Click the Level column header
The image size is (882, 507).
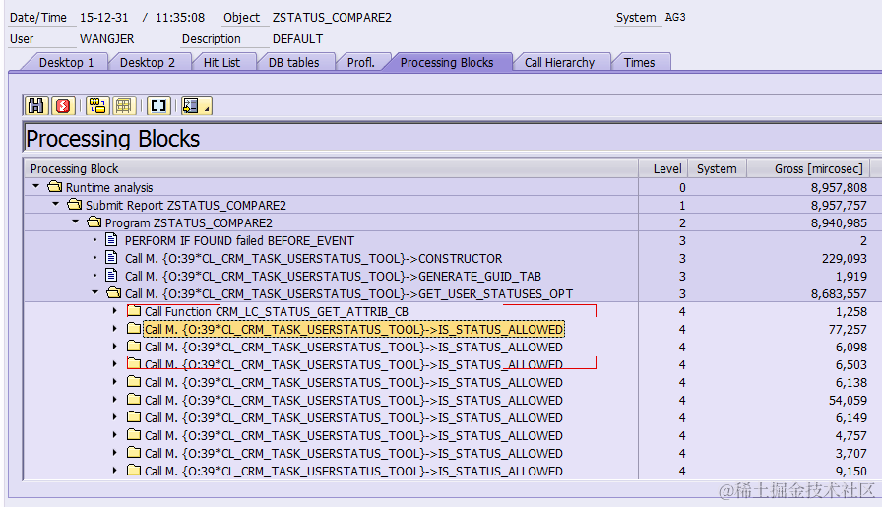click(663, 168)
